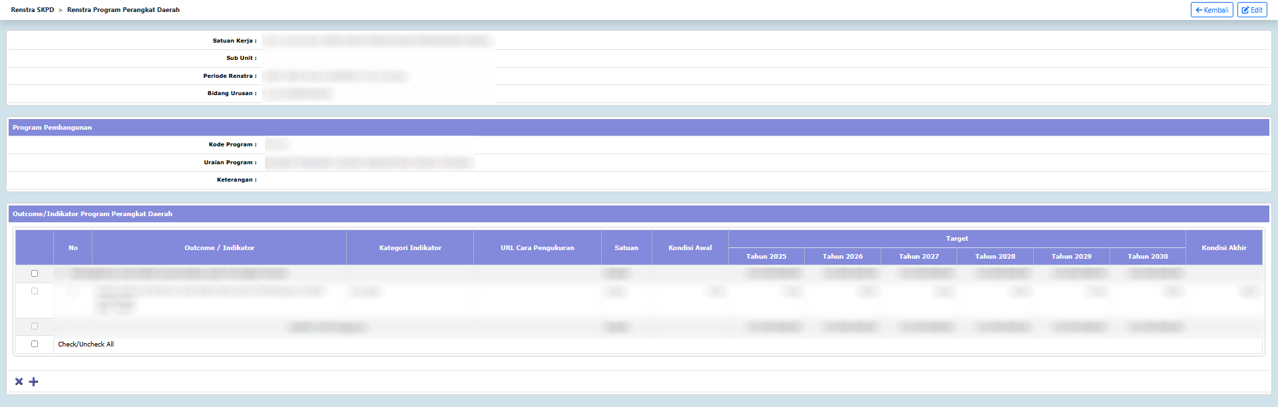Click Renstra Program Perangkat Daerah breadcrumb
Screen dimensions: 1278x407
(x=123, y=10)
